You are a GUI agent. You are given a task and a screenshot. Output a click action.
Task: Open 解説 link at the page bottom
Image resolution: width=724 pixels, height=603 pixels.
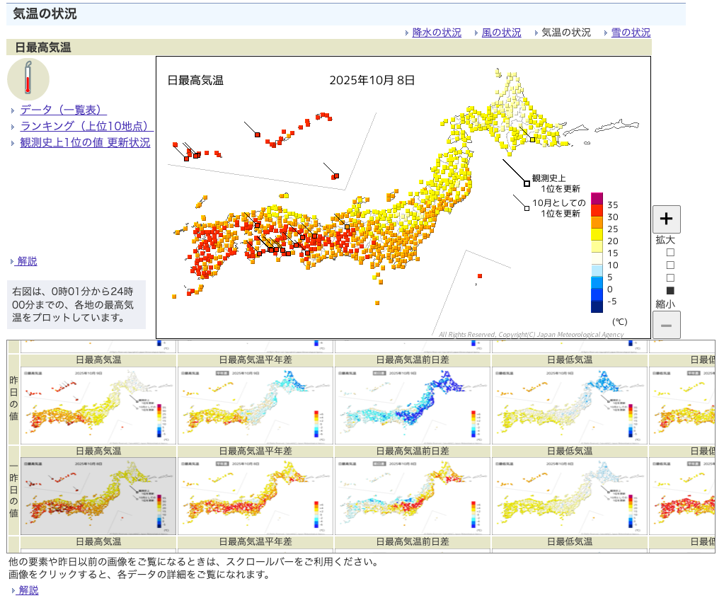click(28, 590)
